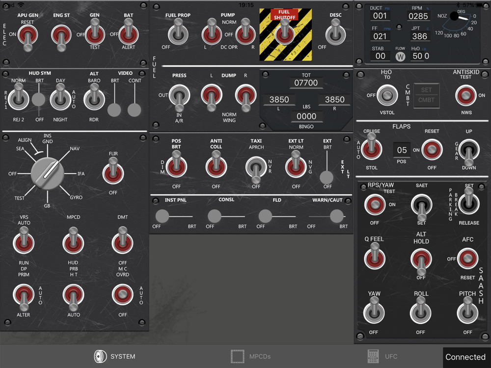Tap the round H2O FLOW W indicator

[400, 56]
